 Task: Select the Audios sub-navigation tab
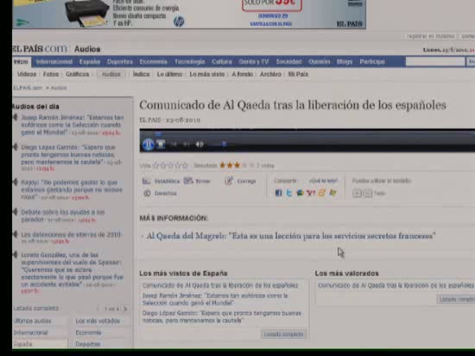111,74
